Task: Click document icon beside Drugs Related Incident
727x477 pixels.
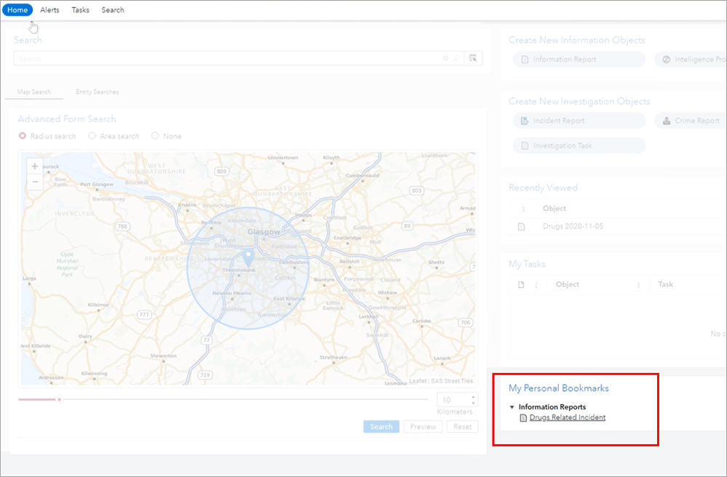Action: pyautogui.click(x=523, y=417)
